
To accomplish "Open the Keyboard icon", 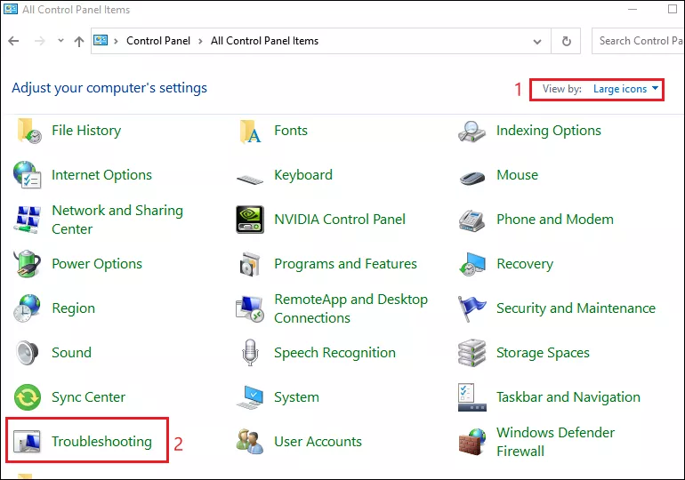I will coord(249,179).
